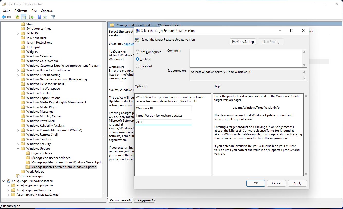The image size is (343, 209).
Task: Click the Filter funnel icon in the toolbar
Action: pyautogui.click(x=53, y=17)
